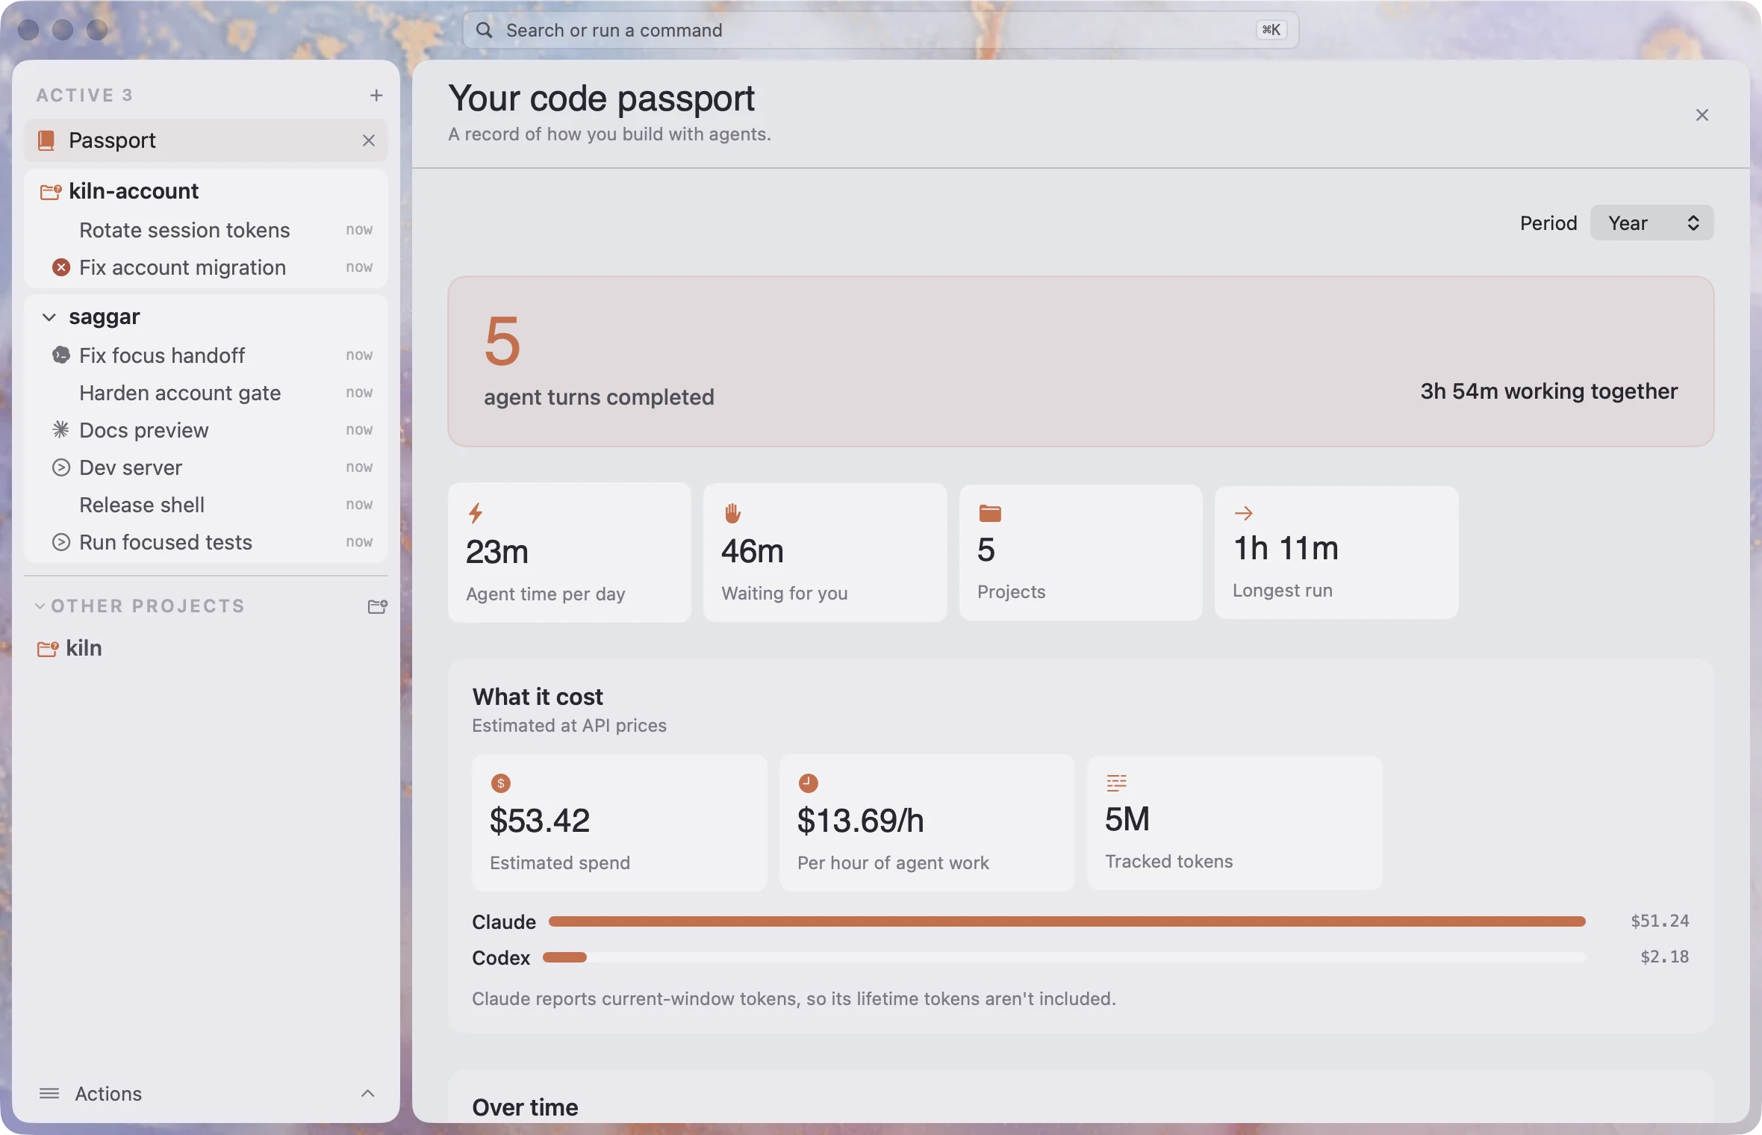Screen dimensions: 1762x1135
Task: Click the Run focused tests play-circle icon
Action: (61, 542)
